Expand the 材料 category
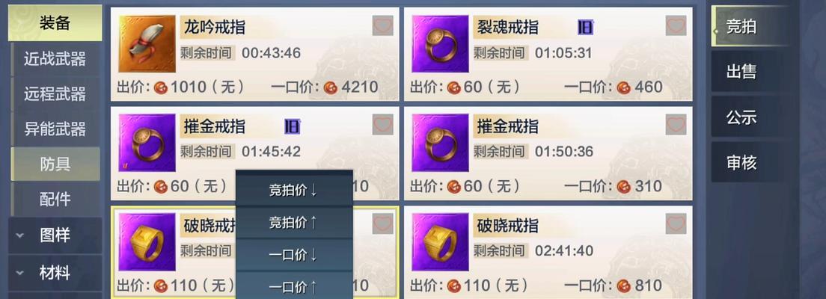The width and height of the screenshot is (826, 299). 55,273
